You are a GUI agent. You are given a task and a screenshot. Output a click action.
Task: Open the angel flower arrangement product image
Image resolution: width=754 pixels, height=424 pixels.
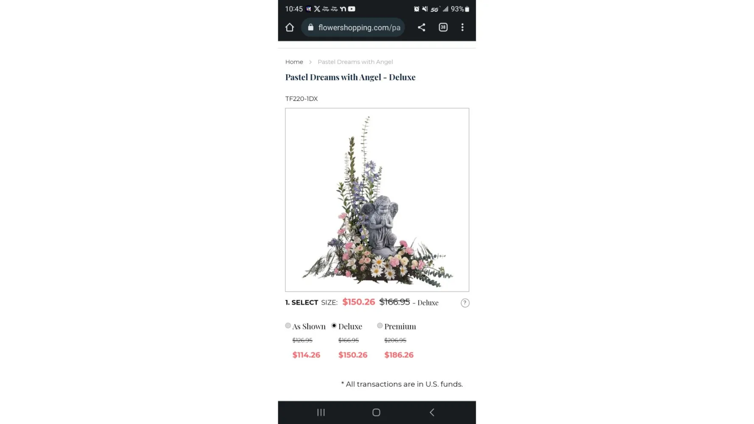click(377, 200)
